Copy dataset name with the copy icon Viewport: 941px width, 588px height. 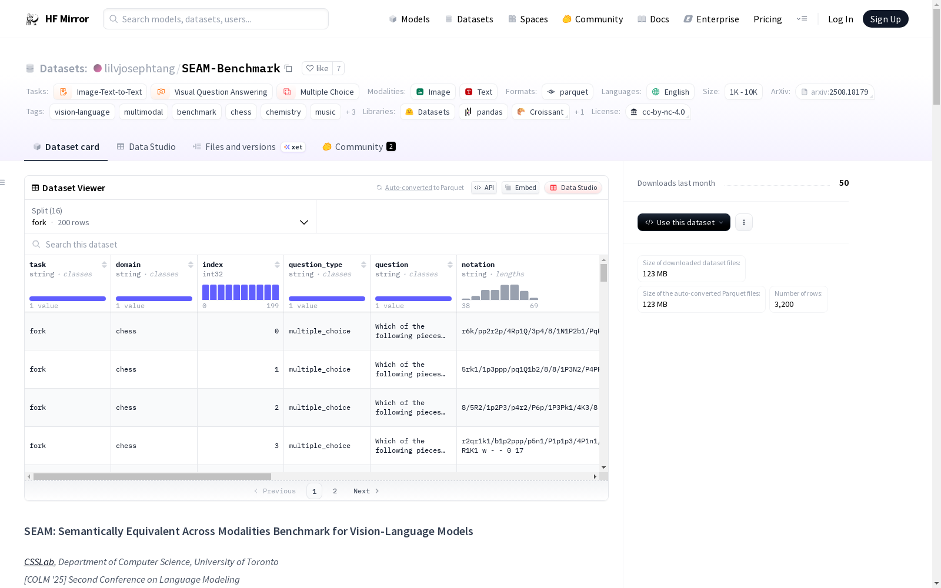pyautogui.click(x=288, y=68)
